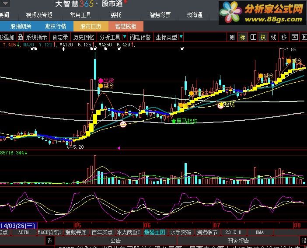Open the 智慧彩票 menu
The image size is (307, 248).
[x=160, y=15]
